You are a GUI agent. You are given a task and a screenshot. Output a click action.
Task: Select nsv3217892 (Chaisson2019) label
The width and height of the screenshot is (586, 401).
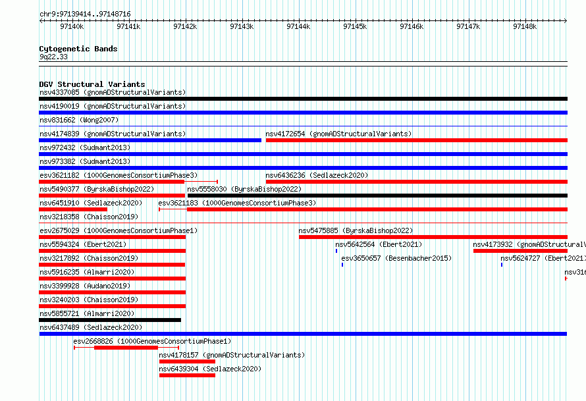pos(89,258)
